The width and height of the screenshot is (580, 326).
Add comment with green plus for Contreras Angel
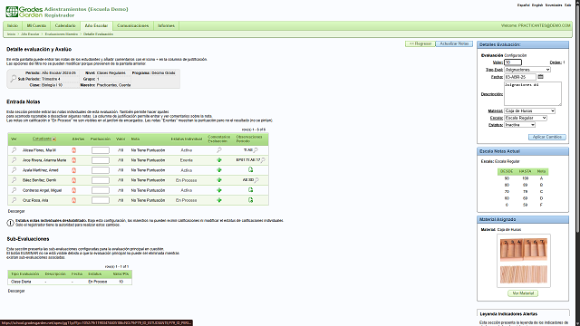(219, 190)
